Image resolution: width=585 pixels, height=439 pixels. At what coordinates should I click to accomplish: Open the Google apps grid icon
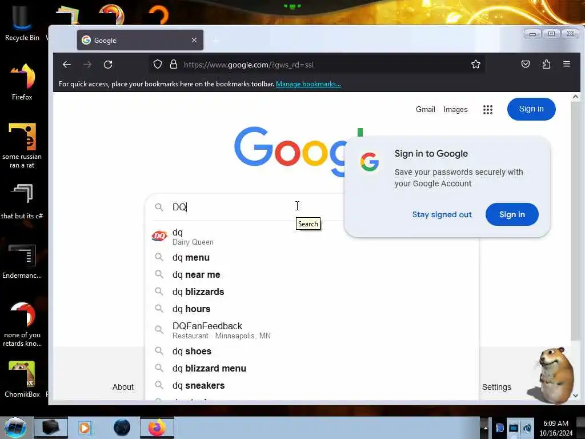coord(488,109)
